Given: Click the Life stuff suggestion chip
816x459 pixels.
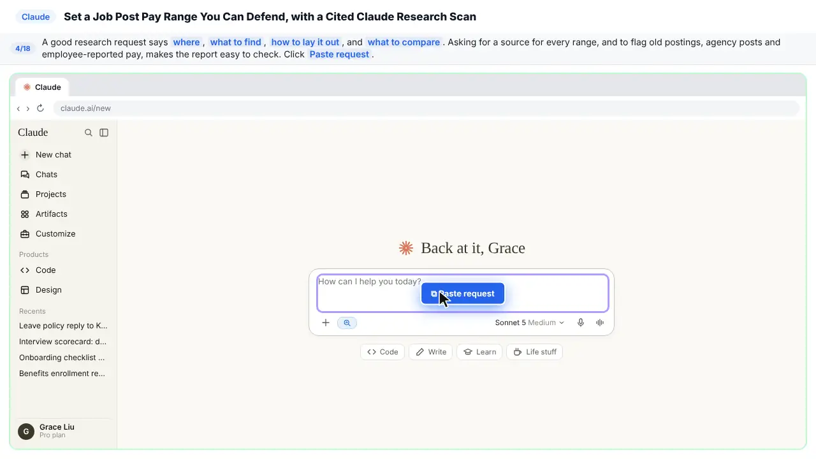Looking at the screenshot, I should tap(535, 352).
